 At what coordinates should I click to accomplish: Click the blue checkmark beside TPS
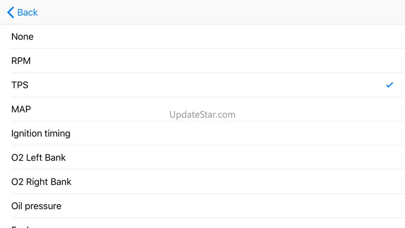[x=389, y=85]
